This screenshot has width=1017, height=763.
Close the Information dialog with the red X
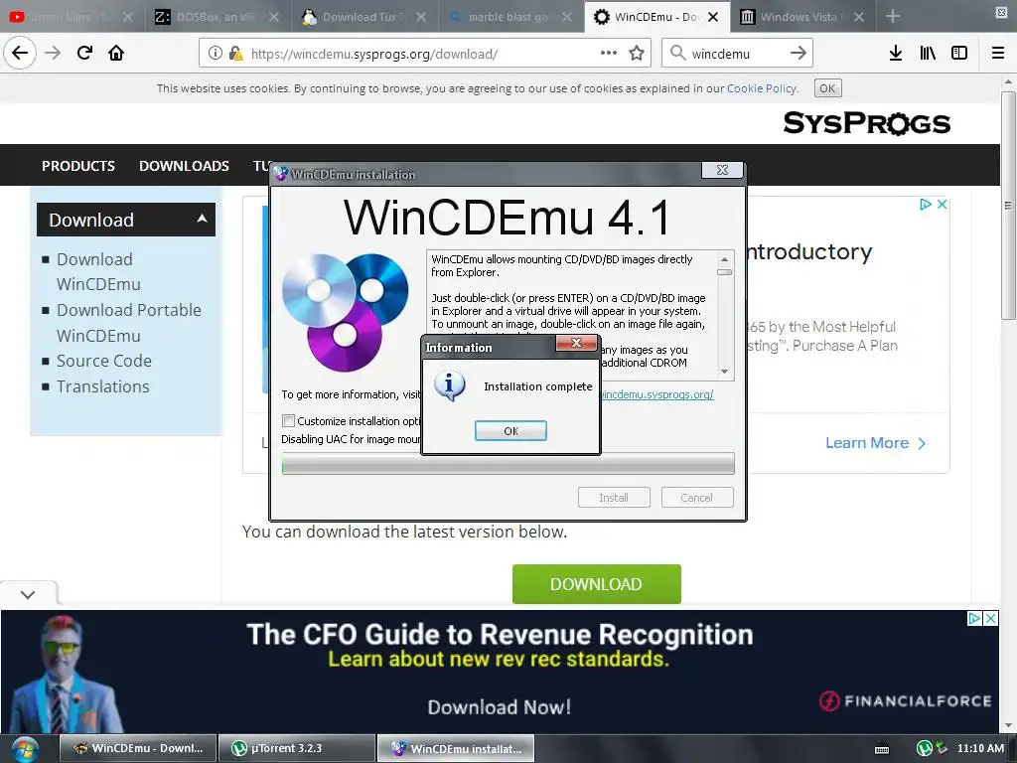click(576, 343)
